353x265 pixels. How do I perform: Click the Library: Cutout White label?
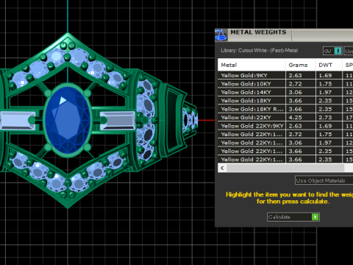[260, 51]
